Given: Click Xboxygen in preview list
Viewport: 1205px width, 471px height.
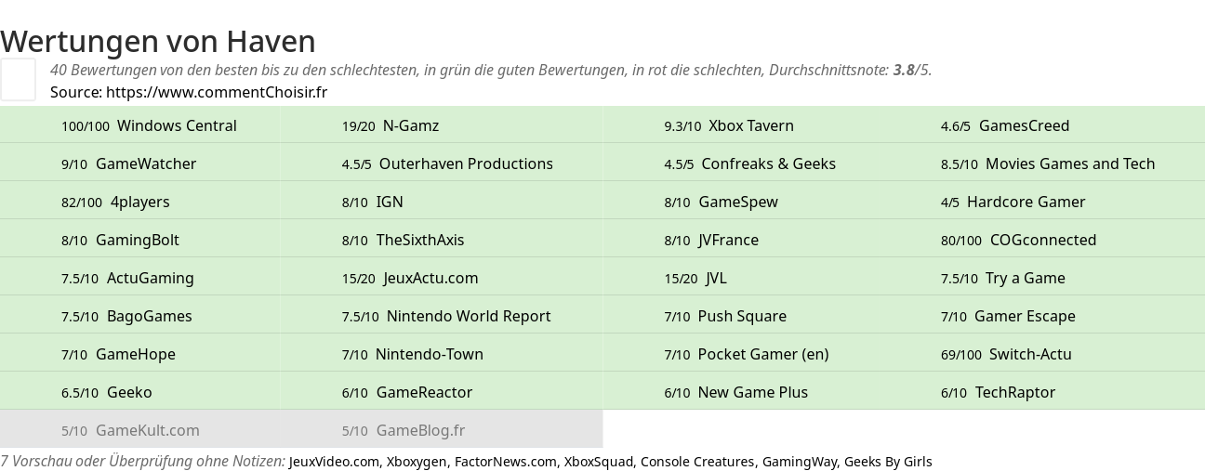Looking at the screenshot, I should (417, 462).
